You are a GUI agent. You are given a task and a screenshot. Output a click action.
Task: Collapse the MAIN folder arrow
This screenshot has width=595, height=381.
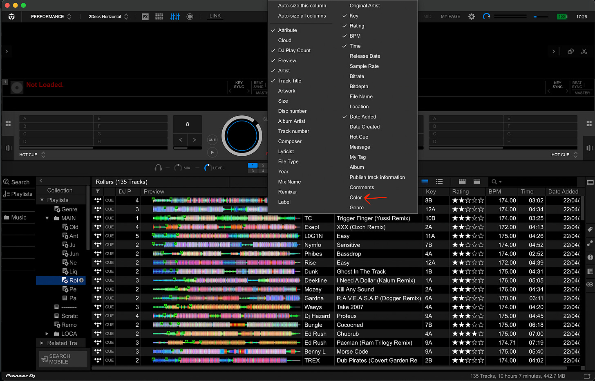(47, 218)
